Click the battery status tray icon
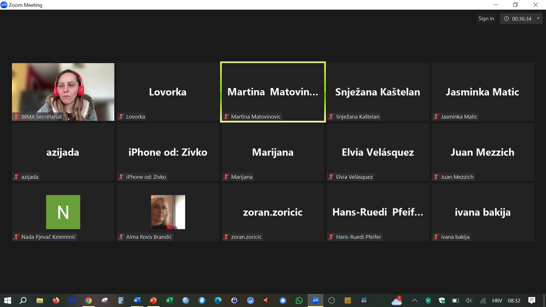 coord(456,300)
